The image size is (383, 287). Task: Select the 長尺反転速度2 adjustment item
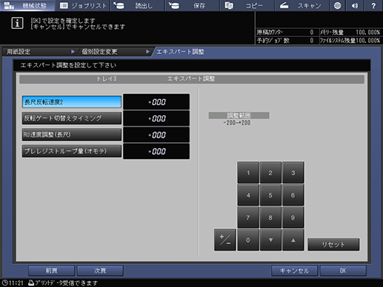(x=72, y=102)
